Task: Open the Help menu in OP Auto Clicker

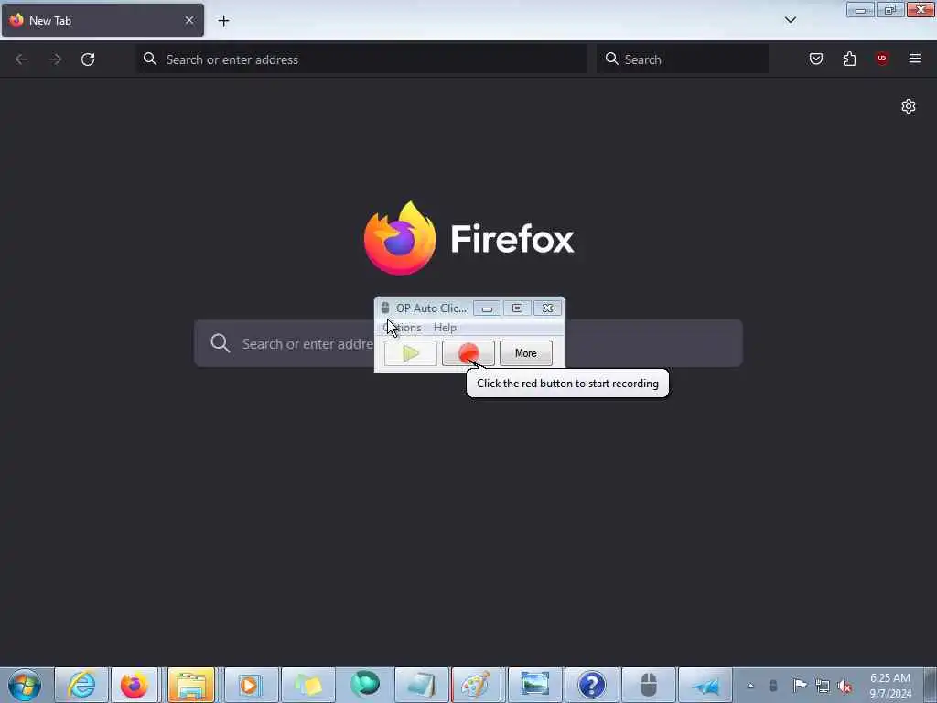Action: (x=445, y=328)
